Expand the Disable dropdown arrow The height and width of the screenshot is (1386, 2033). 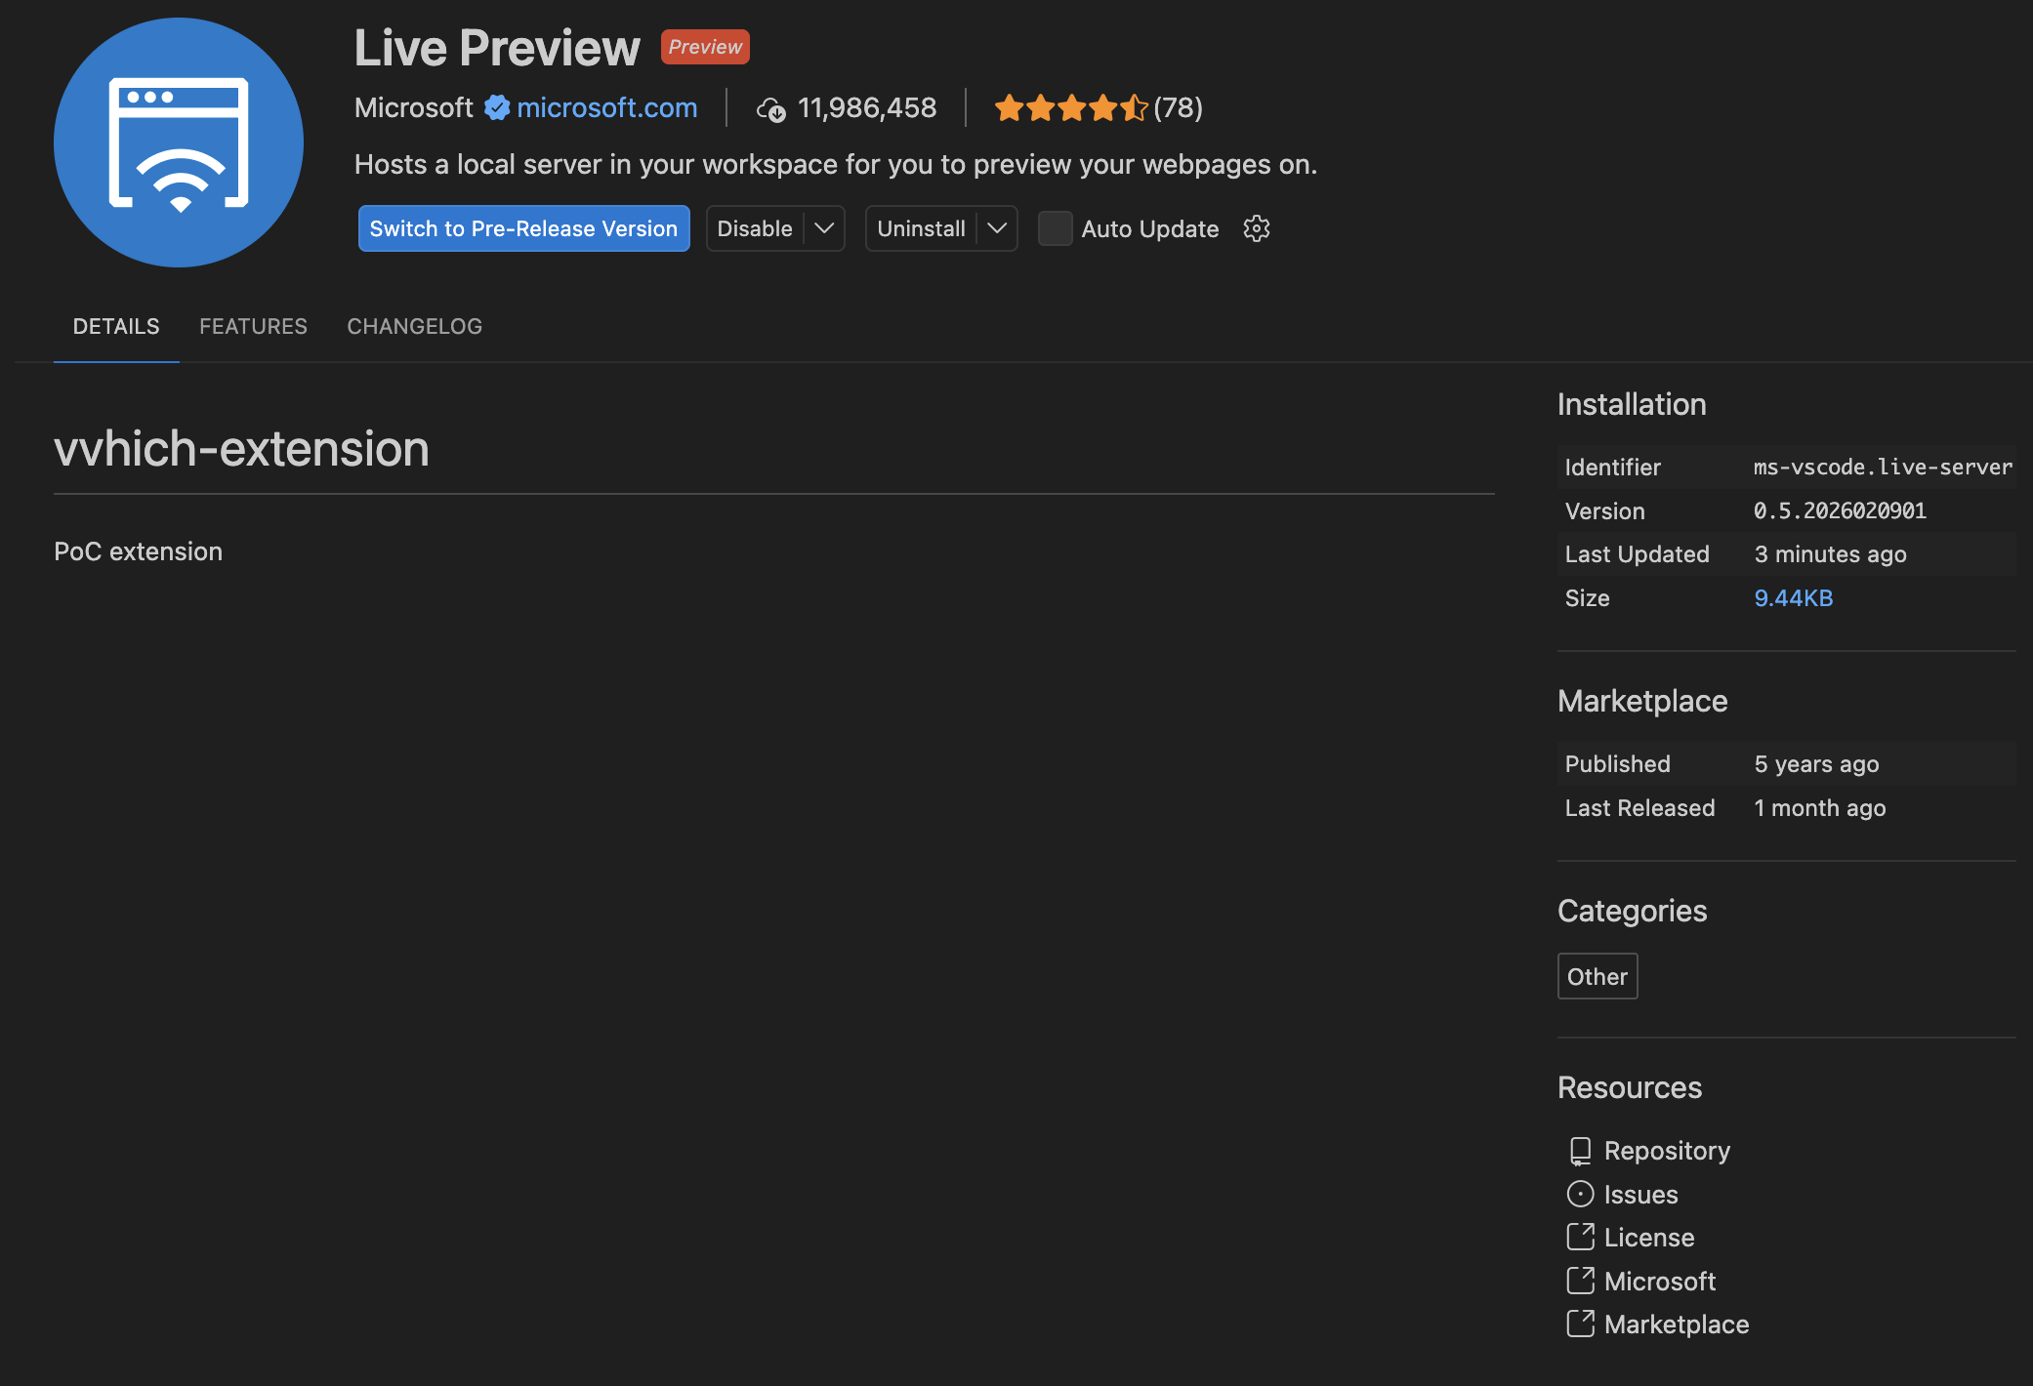pos(824,228)
